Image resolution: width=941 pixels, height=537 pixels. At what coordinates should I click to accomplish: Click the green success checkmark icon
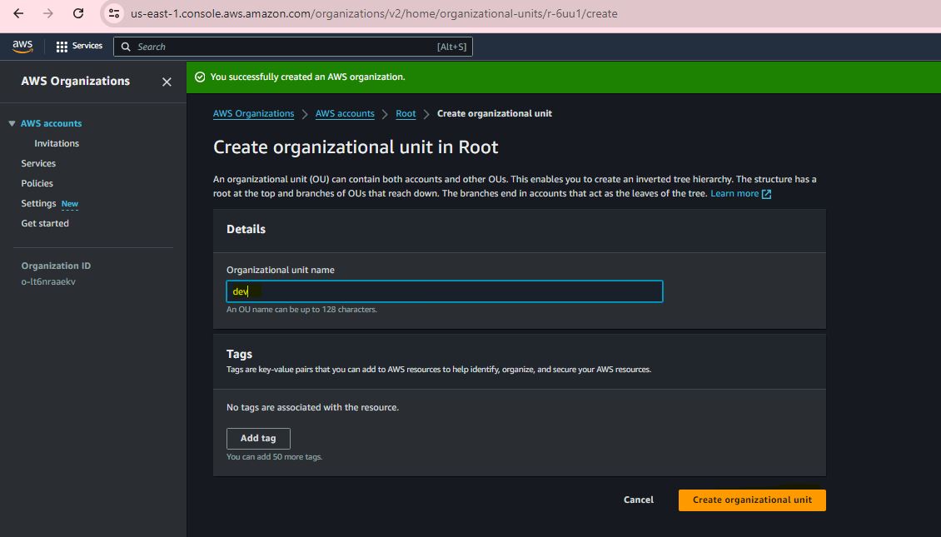200,77
